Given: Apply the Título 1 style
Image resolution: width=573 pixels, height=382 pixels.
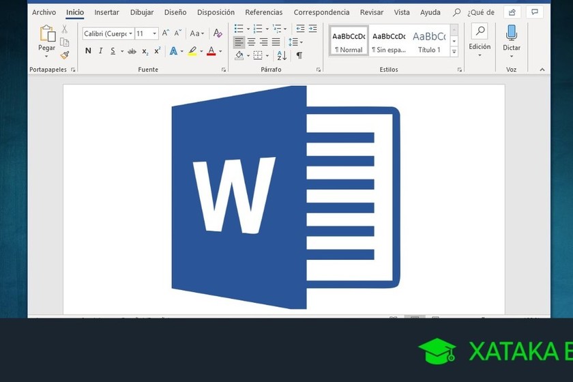Looking at the screenshot, I should (x=429, y=41).
